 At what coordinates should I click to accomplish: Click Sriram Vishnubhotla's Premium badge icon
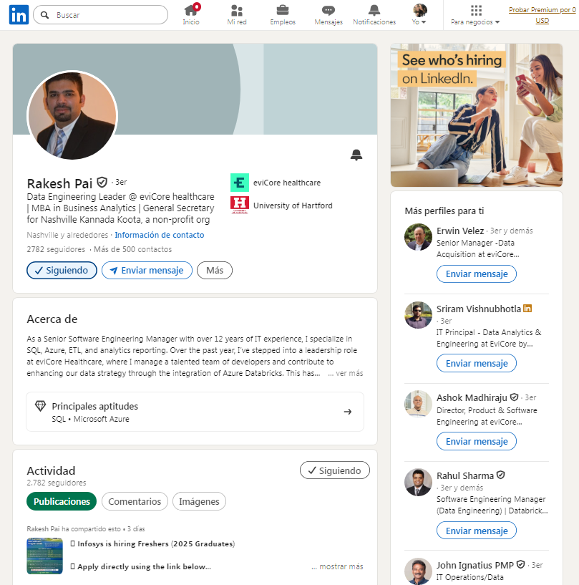pyautogui.click(x=527, y=309)
